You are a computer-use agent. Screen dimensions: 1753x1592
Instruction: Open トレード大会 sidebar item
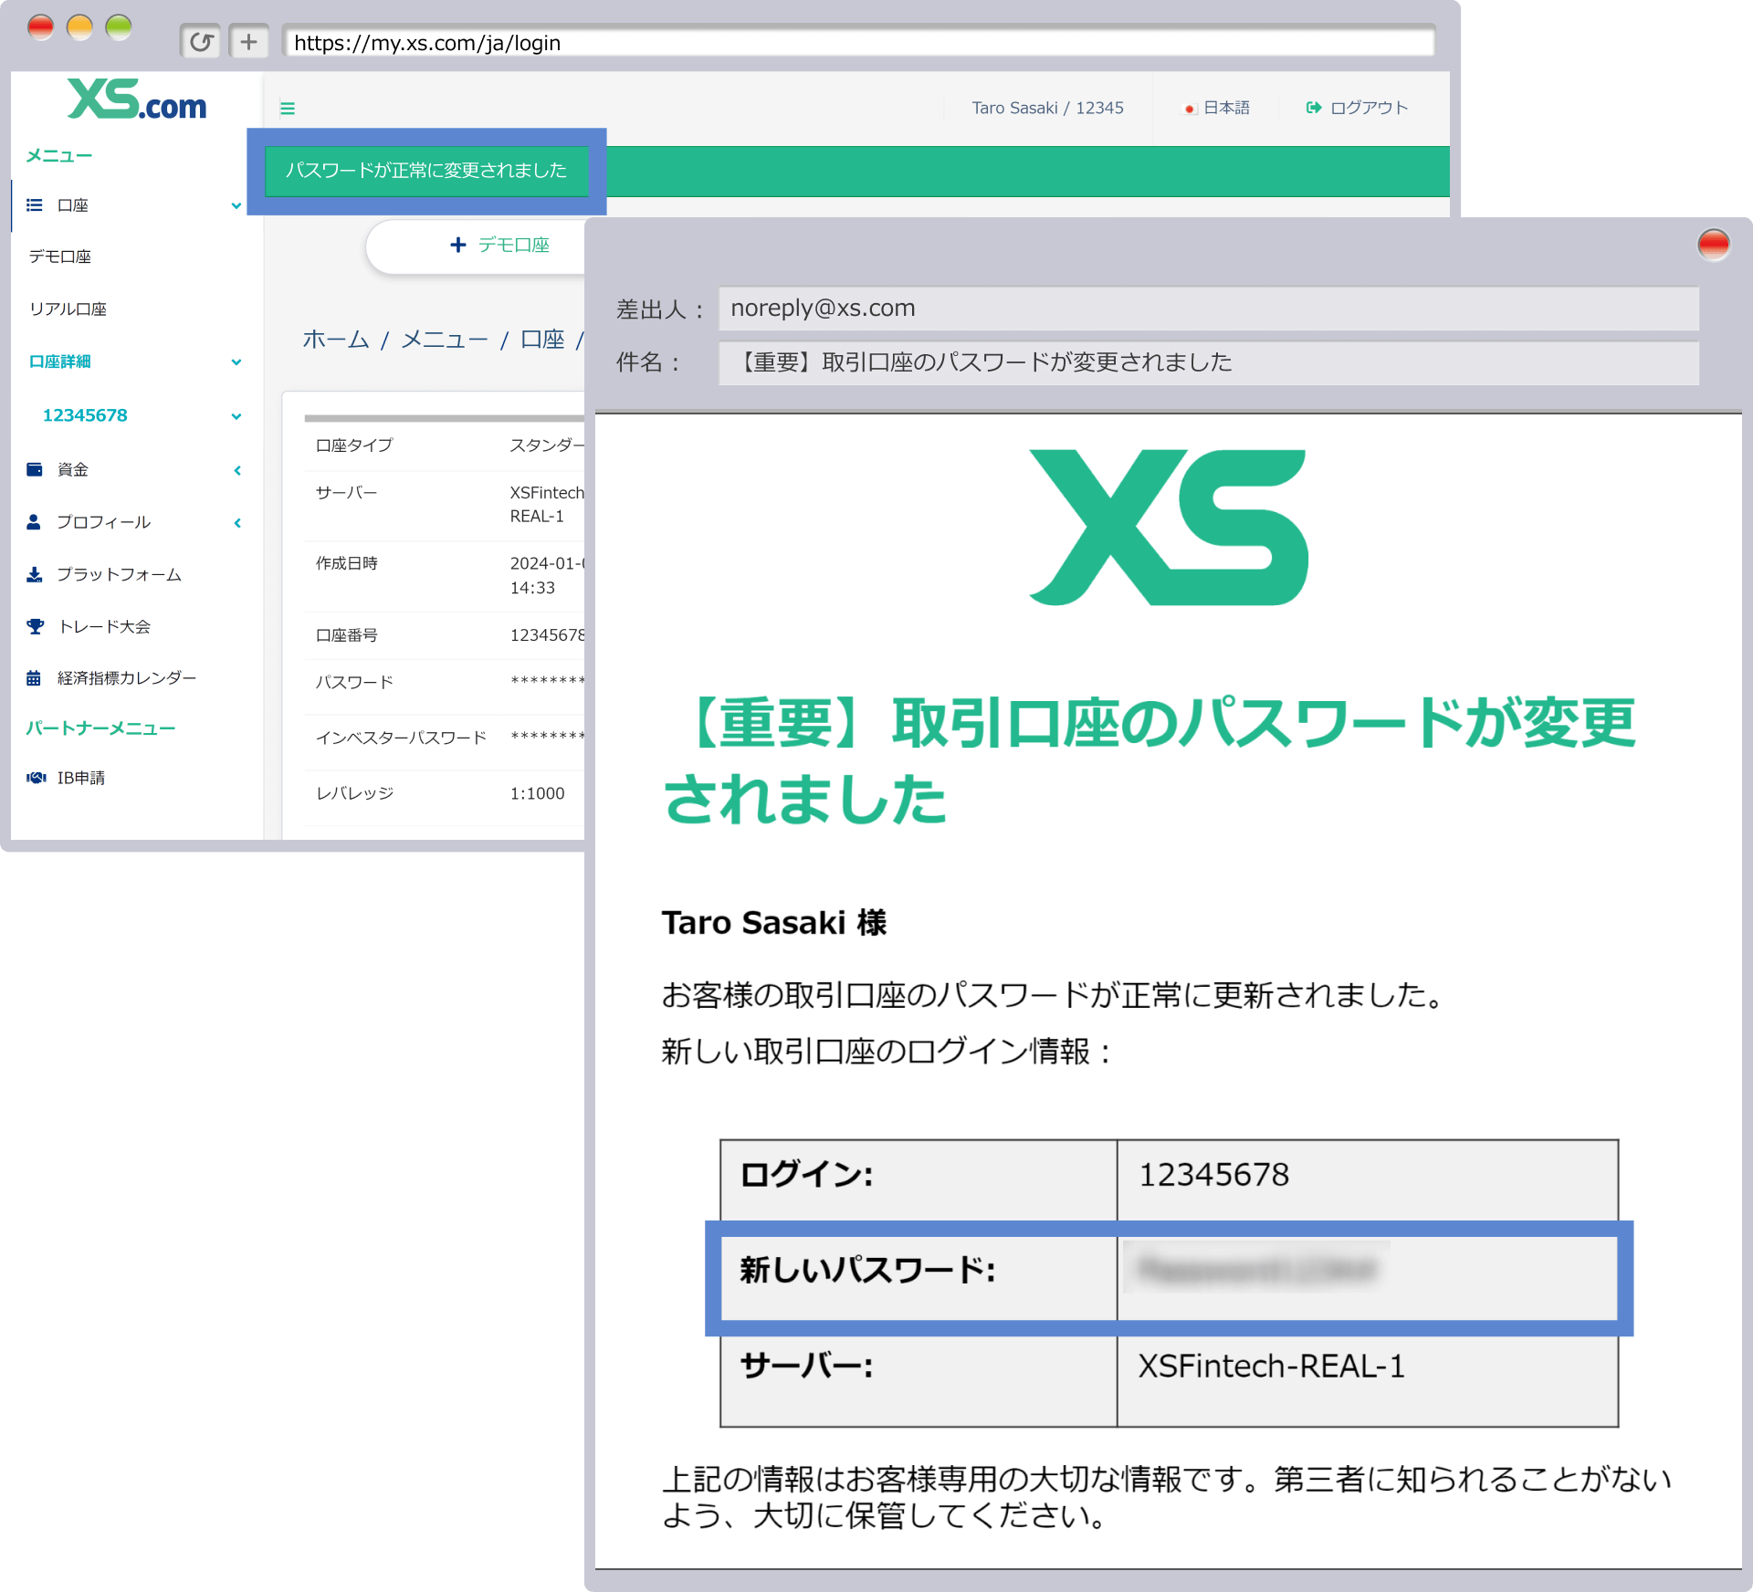(x=104, y=626)
